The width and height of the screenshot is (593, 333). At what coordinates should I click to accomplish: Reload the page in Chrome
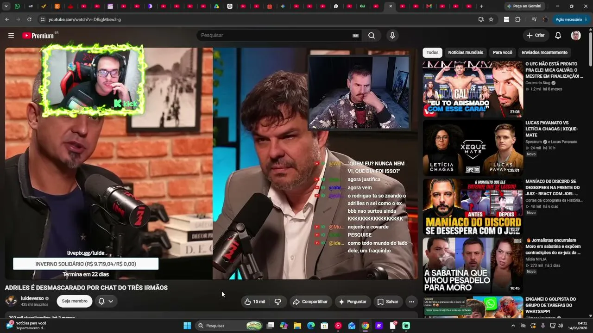pos(29,19)
